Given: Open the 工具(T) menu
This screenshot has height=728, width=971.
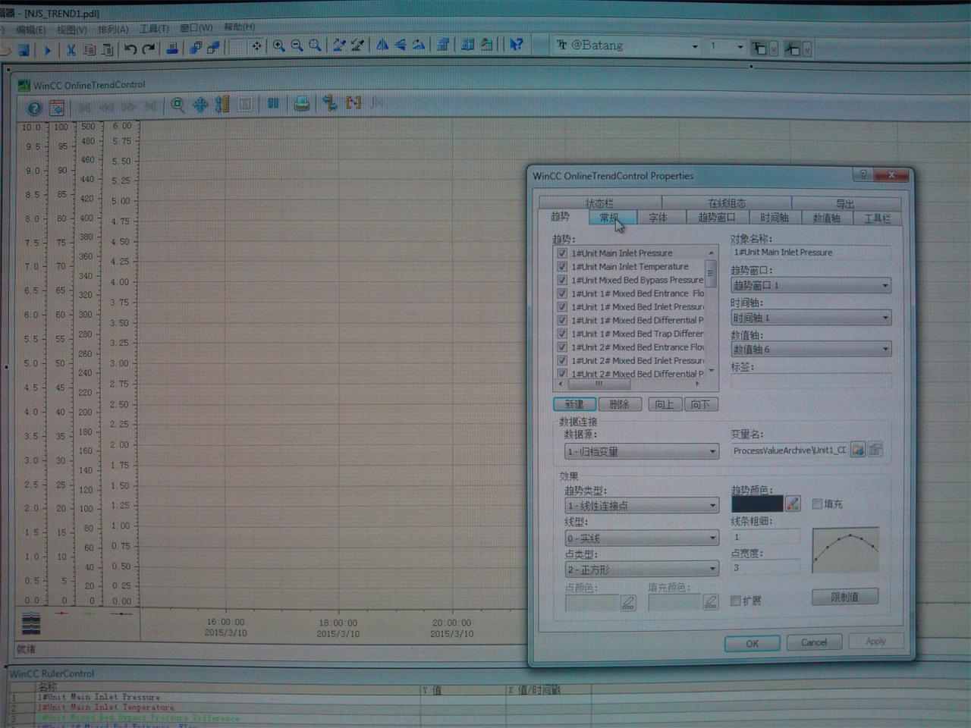Looking at the screenshot, I should (x=154, y=29).
